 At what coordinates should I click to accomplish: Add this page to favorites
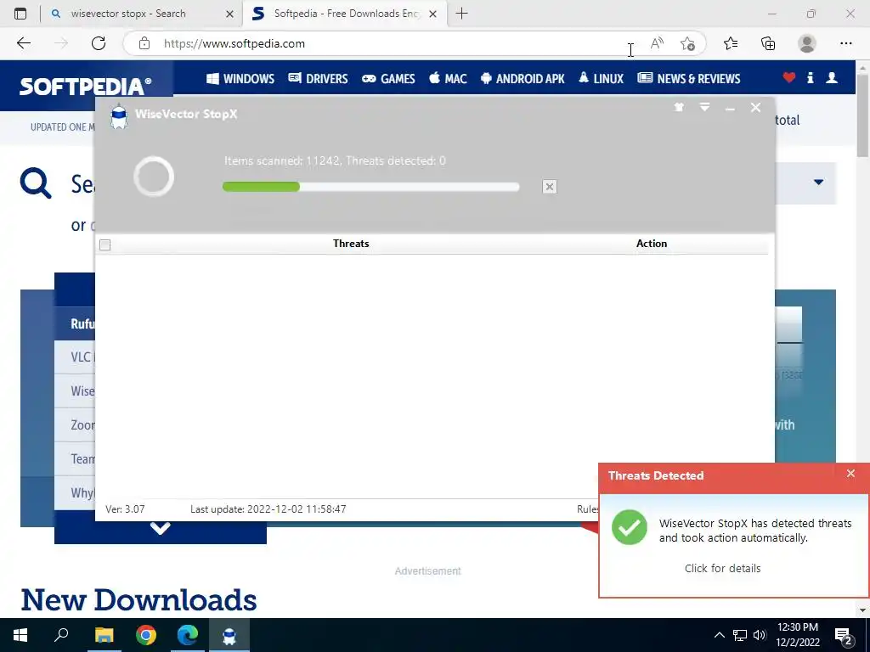click(687, 44)
